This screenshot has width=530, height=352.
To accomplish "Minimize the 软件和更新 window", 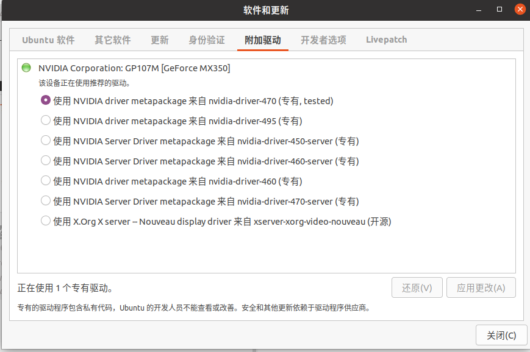I will click(x=479, y=10).
